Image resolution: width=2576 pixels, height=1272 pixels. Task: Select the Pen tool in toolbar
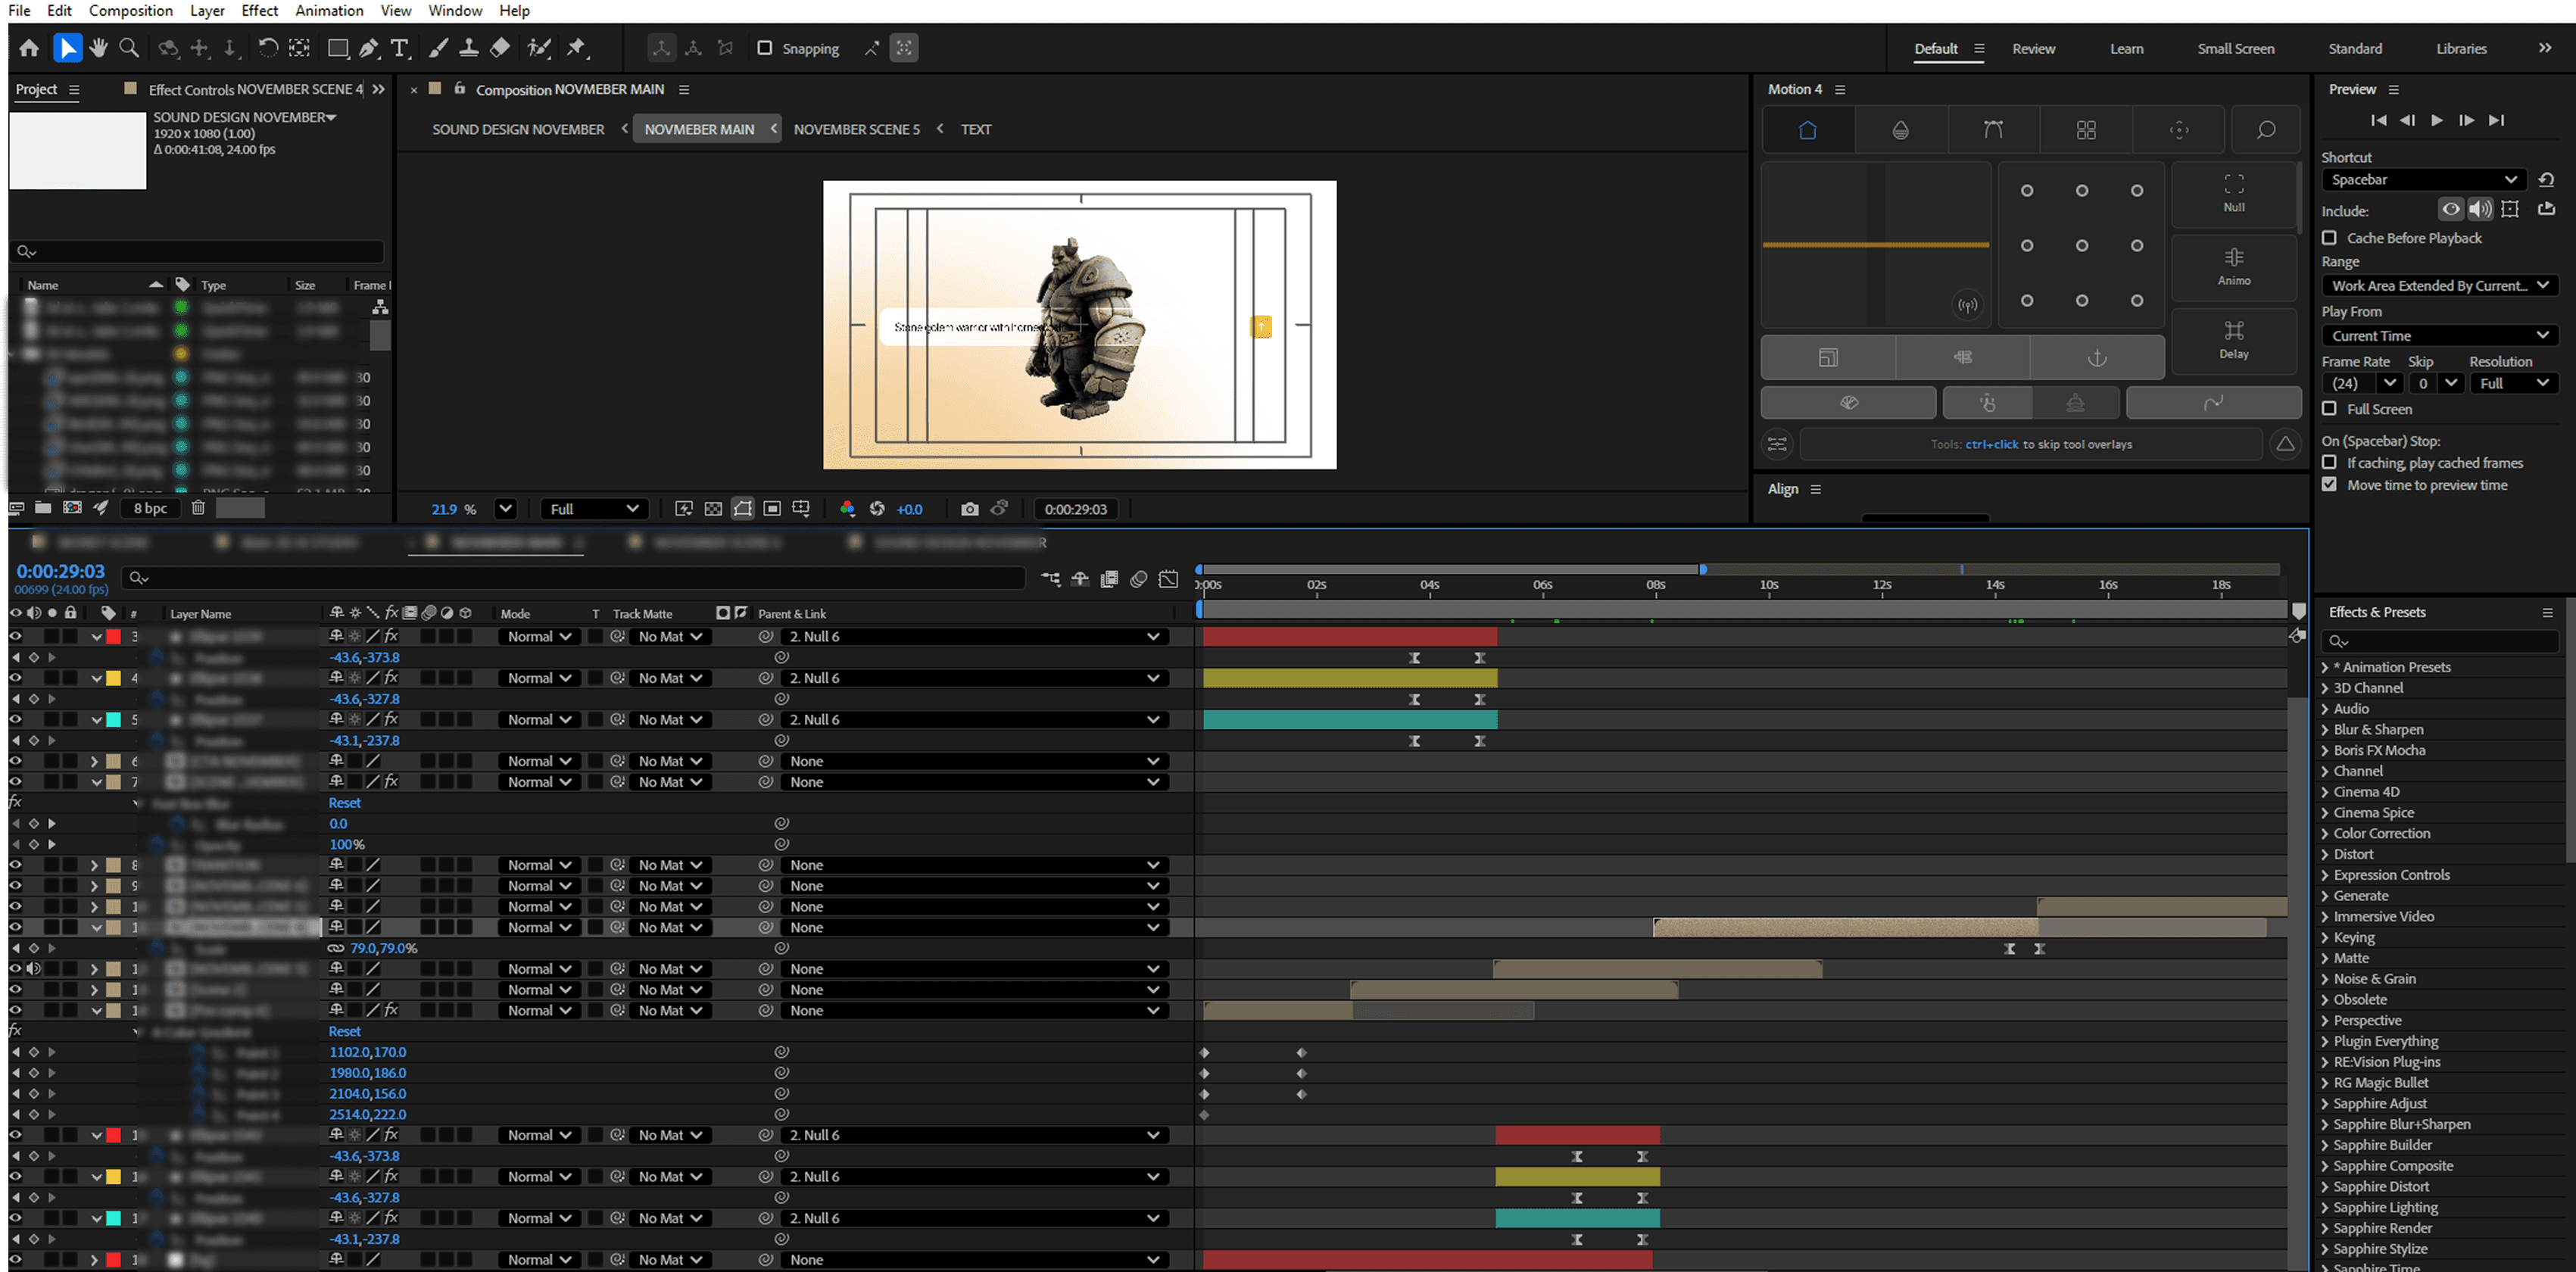[369, 48]
